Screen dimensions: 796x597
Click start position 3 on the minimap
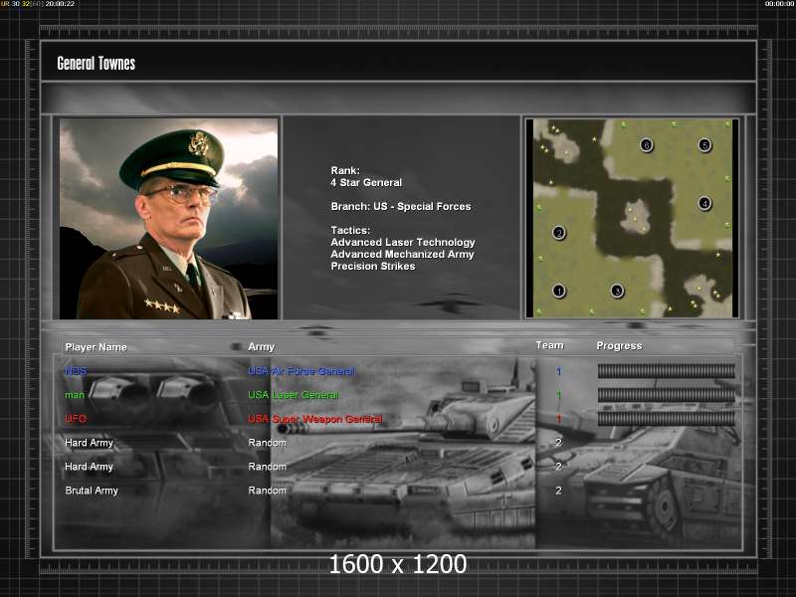point(617,291)
